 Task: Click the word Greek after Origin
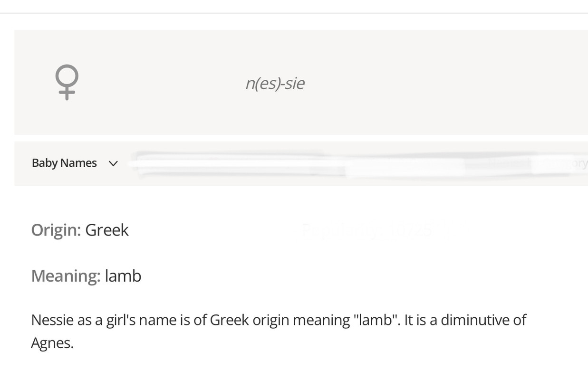107,230
